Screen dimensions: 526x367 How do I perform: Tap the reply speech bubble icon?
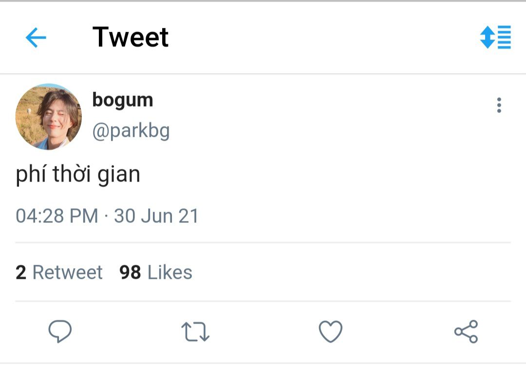pyautogui.click(x=60, y=331)
